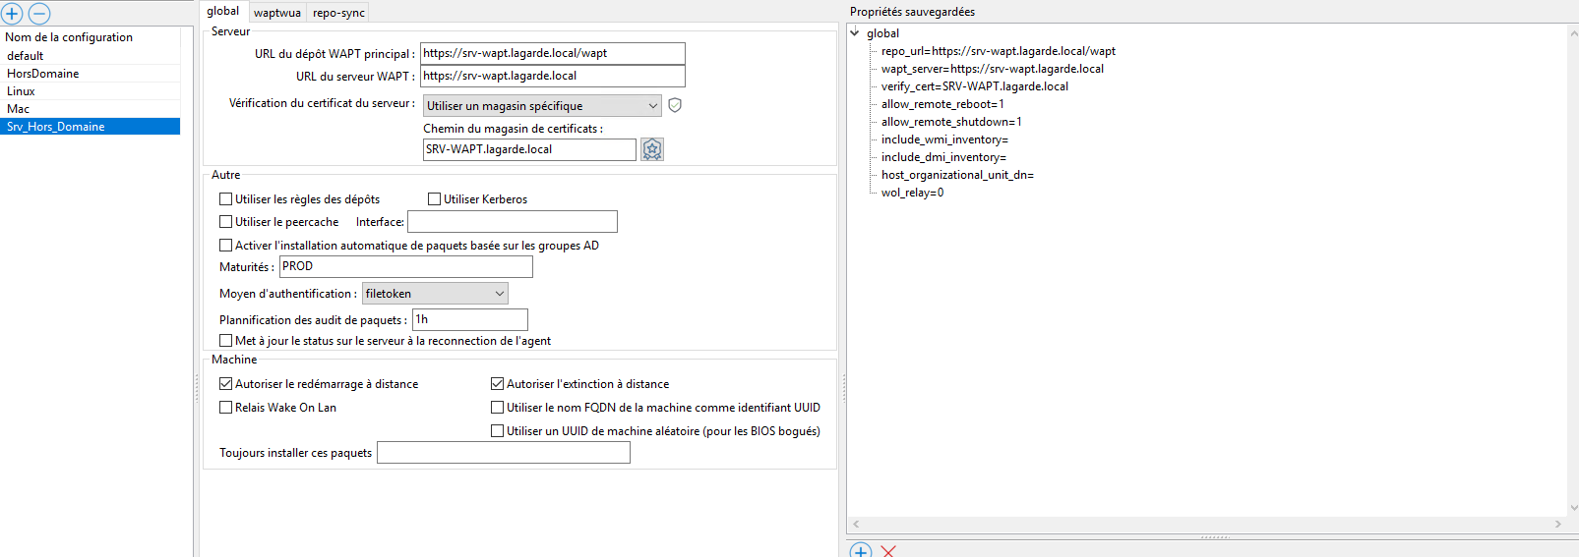Click horizontal scrollbar right arrow in properties
The width and height of the screenshot is (1579, 557).
(x=1557, y=525)
